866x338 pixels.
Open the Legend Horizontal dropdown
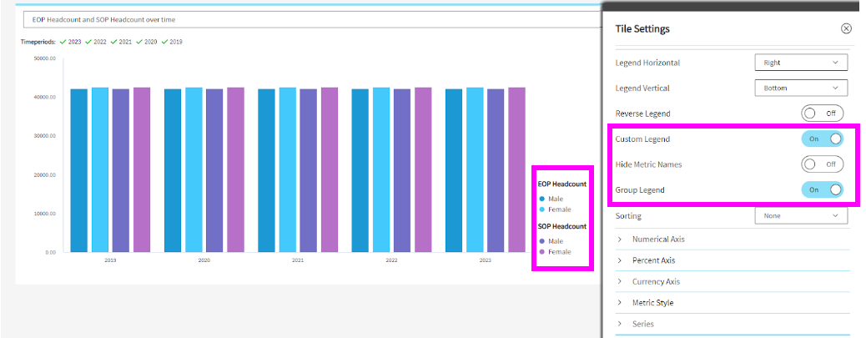tap(800, 63)
